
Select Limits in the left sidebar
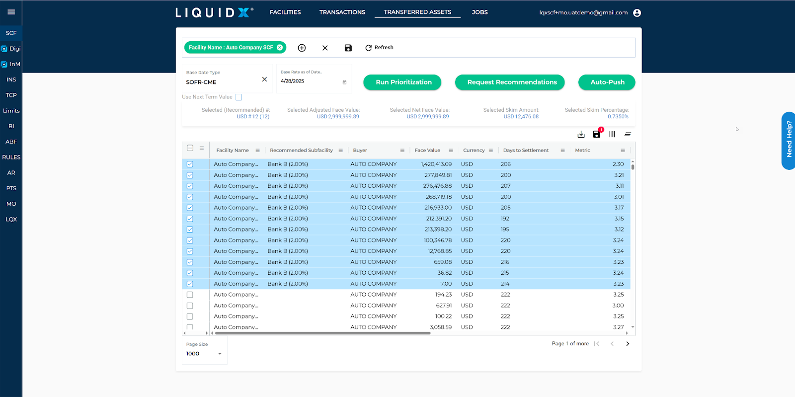pos(11,111)
